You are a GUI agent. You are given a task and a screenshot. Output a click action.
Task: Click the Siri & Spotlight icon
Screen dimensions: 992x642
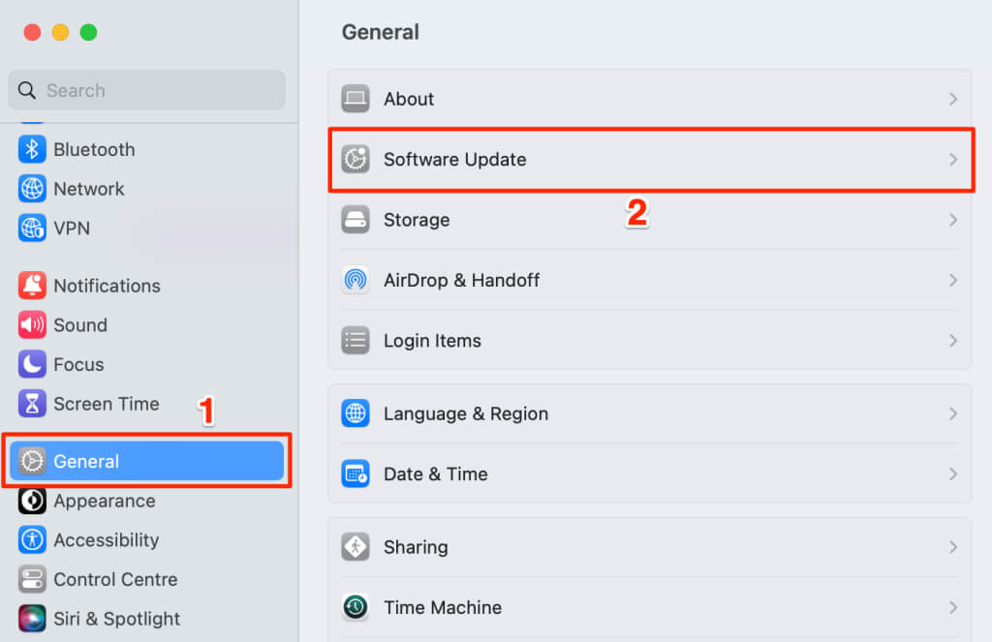32,618
